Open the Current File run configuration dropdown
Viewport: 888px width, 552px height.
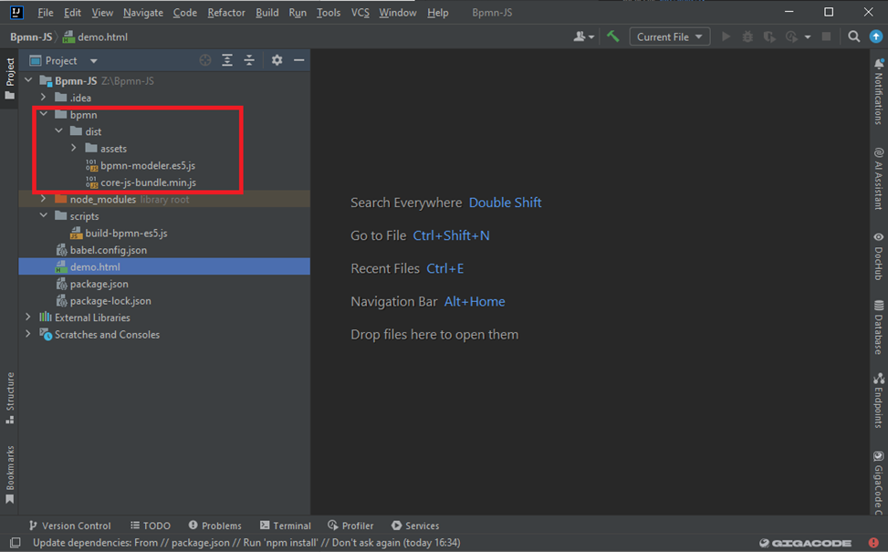(x=669, y=36)
